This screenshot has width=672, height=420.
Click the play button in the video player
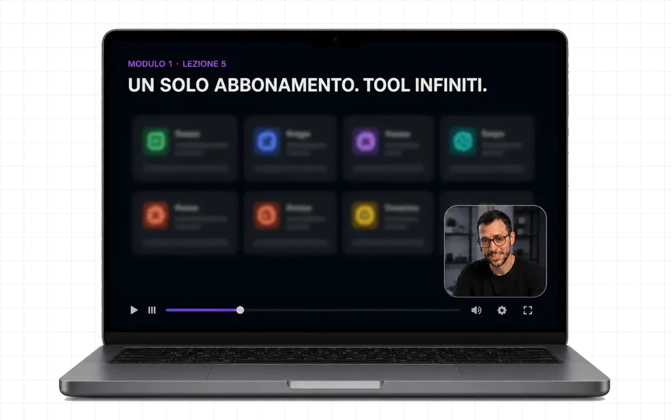(134, 310)
